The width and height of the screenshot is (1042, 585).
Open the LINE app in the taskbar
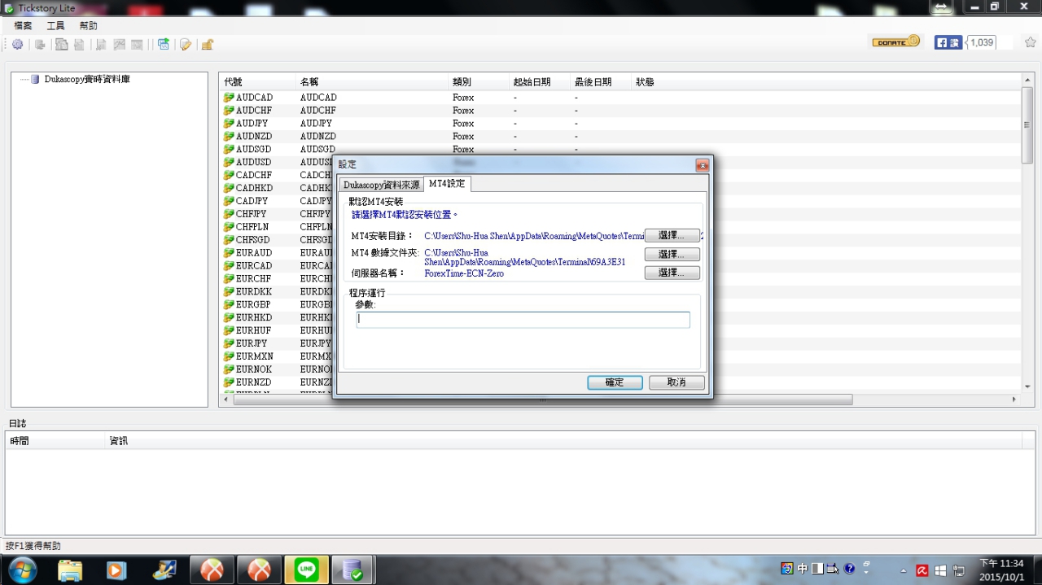307,570
